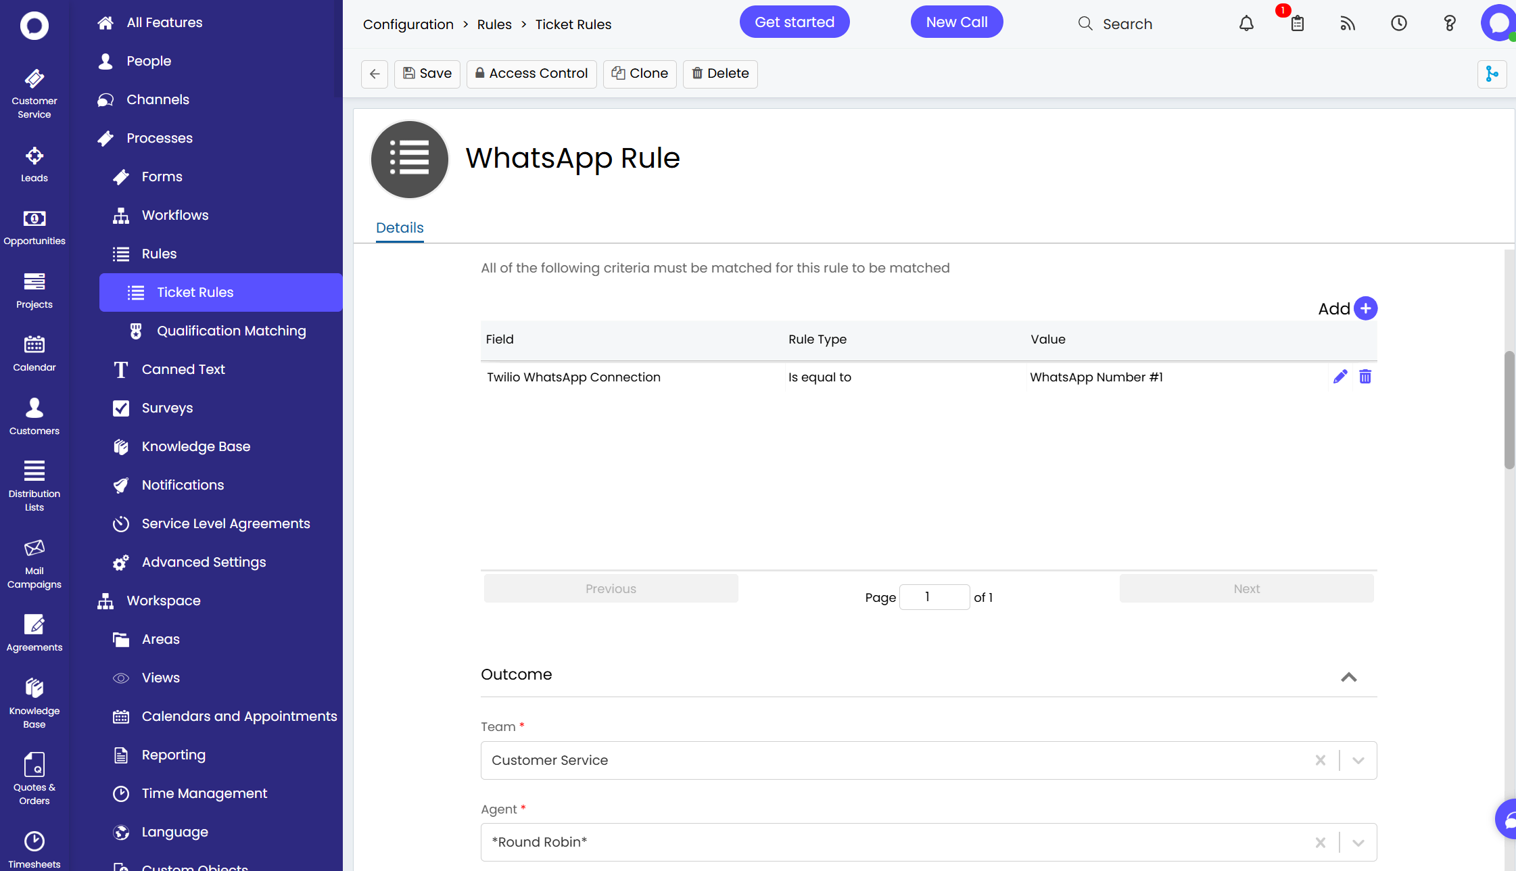Switch to the Details tab

point(400,228)
